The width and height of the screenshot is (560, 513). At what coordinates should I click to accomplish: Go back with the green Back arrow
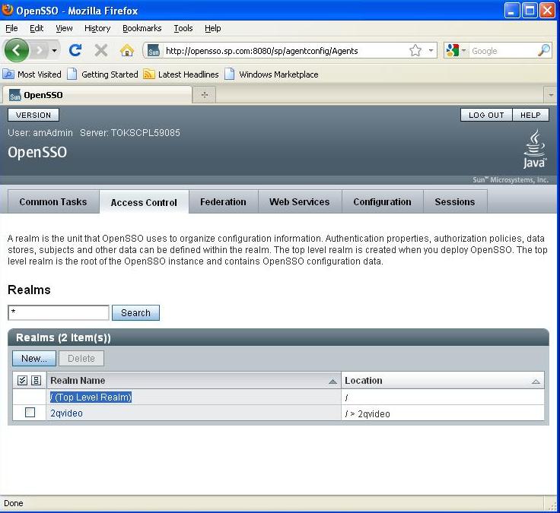[x=17, y=50]
